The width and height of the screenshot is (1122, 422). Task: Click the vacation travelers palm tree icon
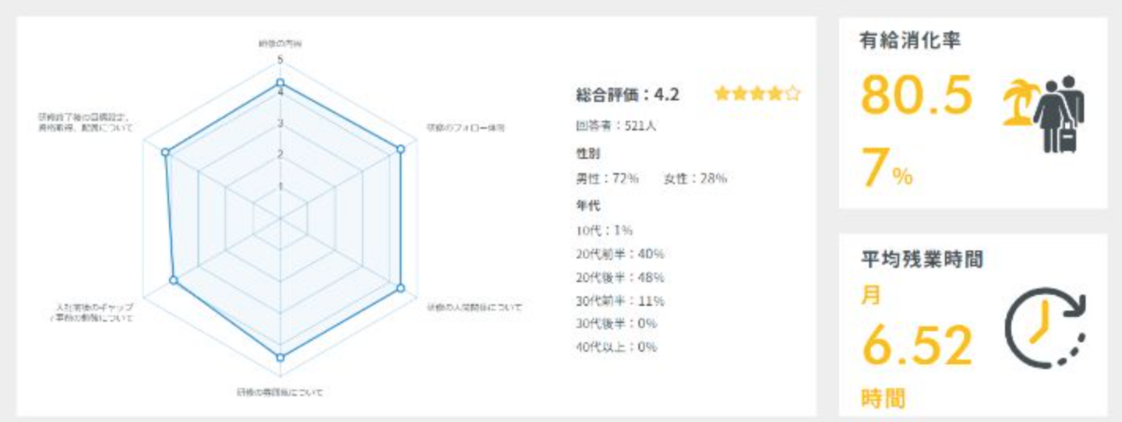click(1043, 114)
